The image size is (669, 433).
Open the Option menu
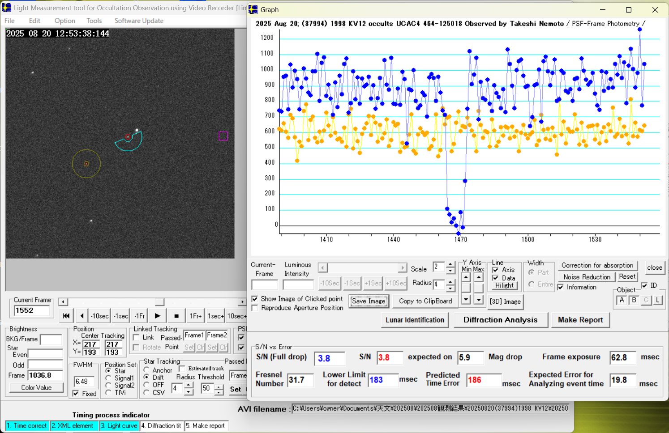pos(64,21)
